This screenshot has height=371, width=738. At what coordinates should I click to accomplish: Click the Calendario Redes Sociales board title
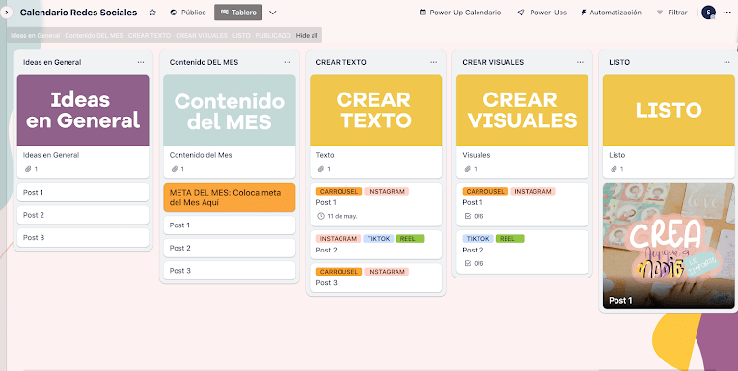click(78, 13)
